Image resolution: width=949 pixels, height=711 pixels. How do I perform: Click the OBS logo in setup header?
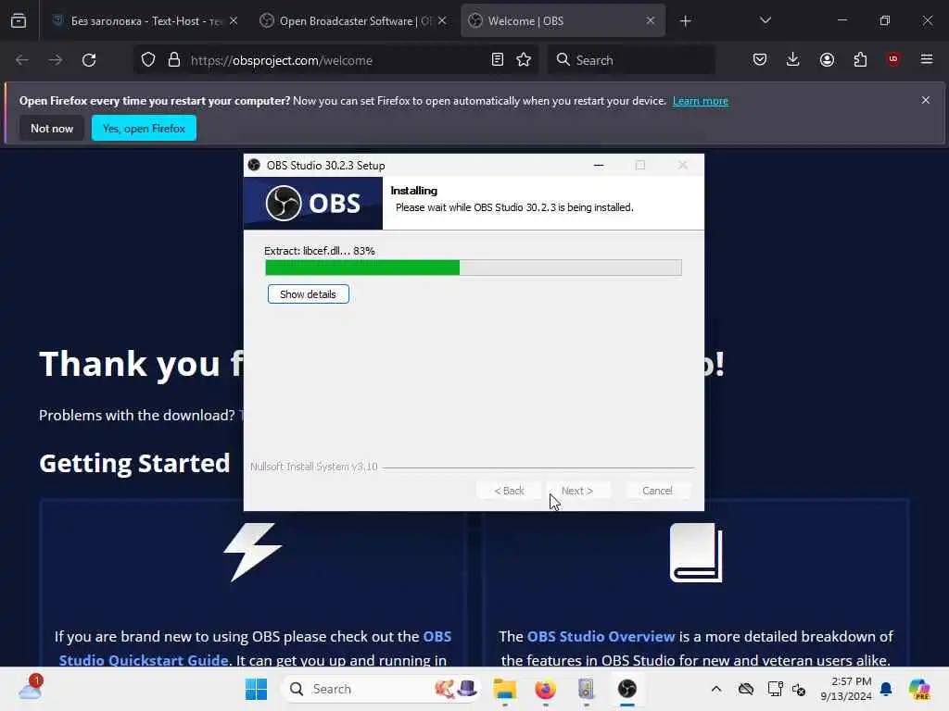(x=313, y=203)
